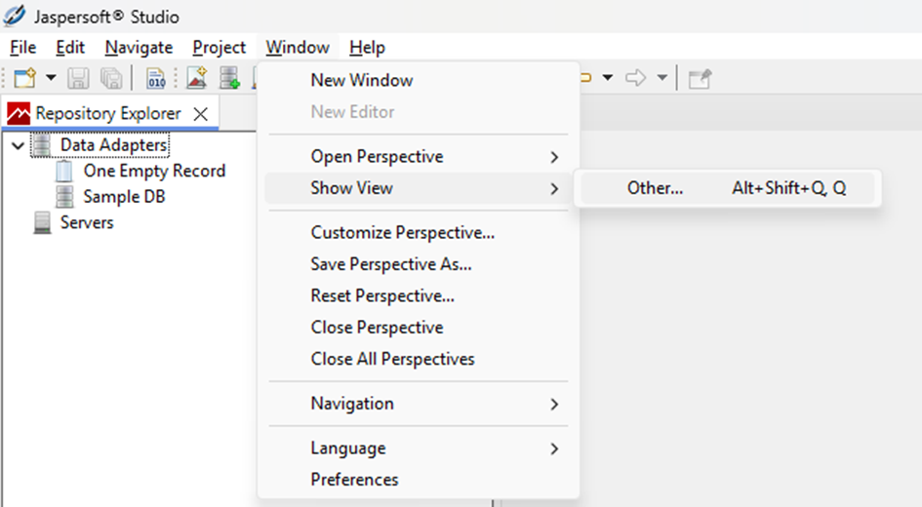Click the new report image toolbar icon
This screenshot has width=922, height=507.
coord(197,78)
